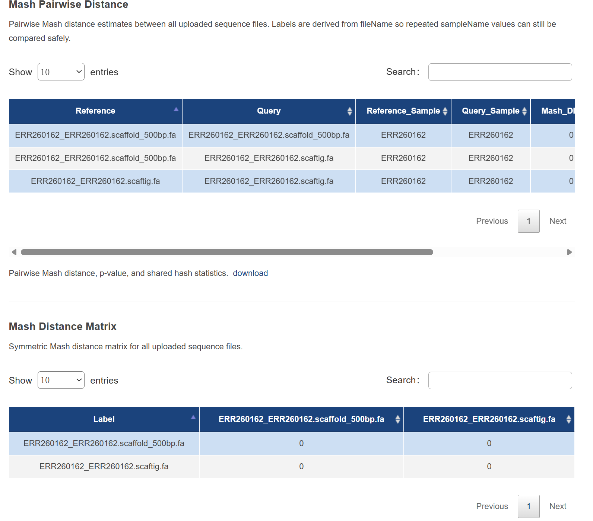Click horizontal scrollbar right arrow

tap(569, 252)
